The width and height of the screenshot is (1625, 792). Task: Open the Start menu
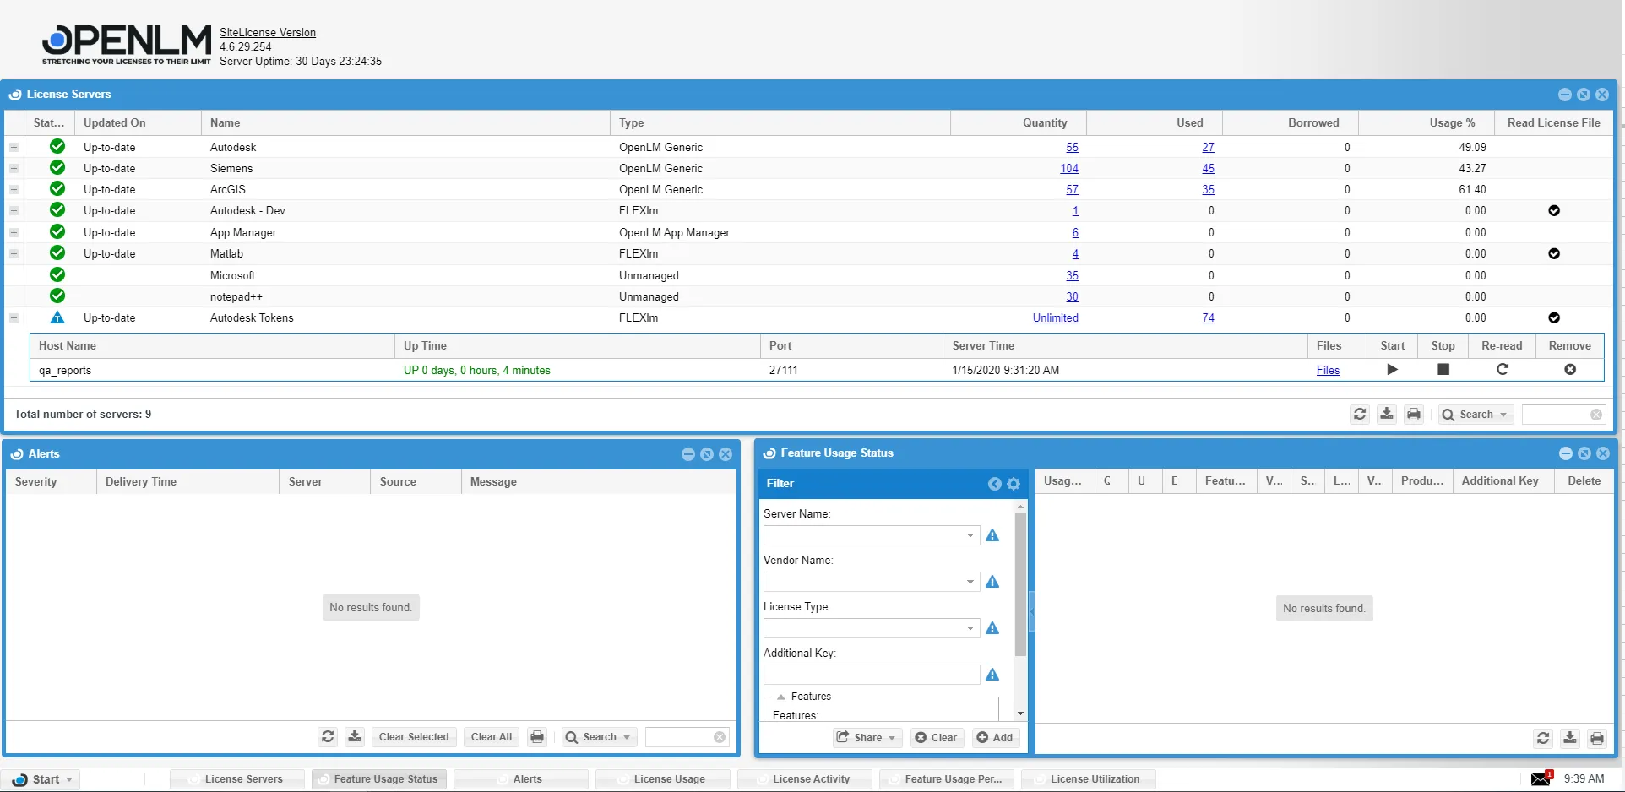(x=42, y=778)
